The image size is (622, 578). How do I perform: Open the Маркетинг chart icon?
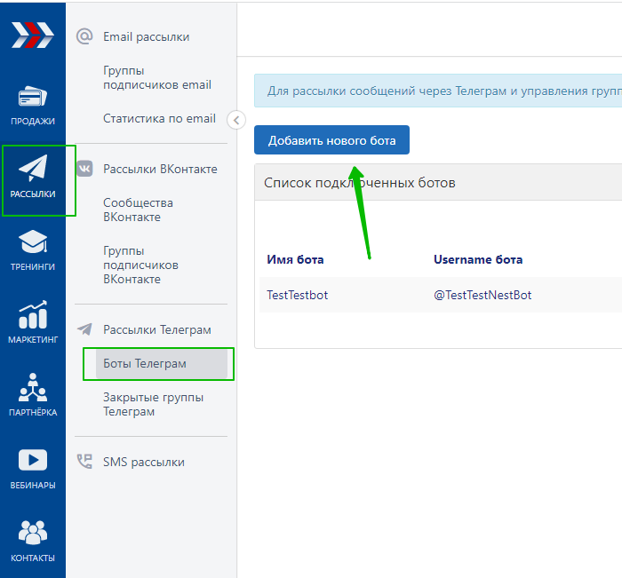(33, 315)
